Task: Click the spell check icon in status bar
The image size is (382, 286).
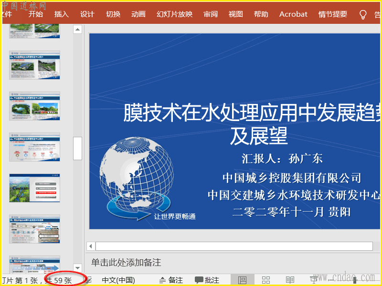Action: [89, 280]
